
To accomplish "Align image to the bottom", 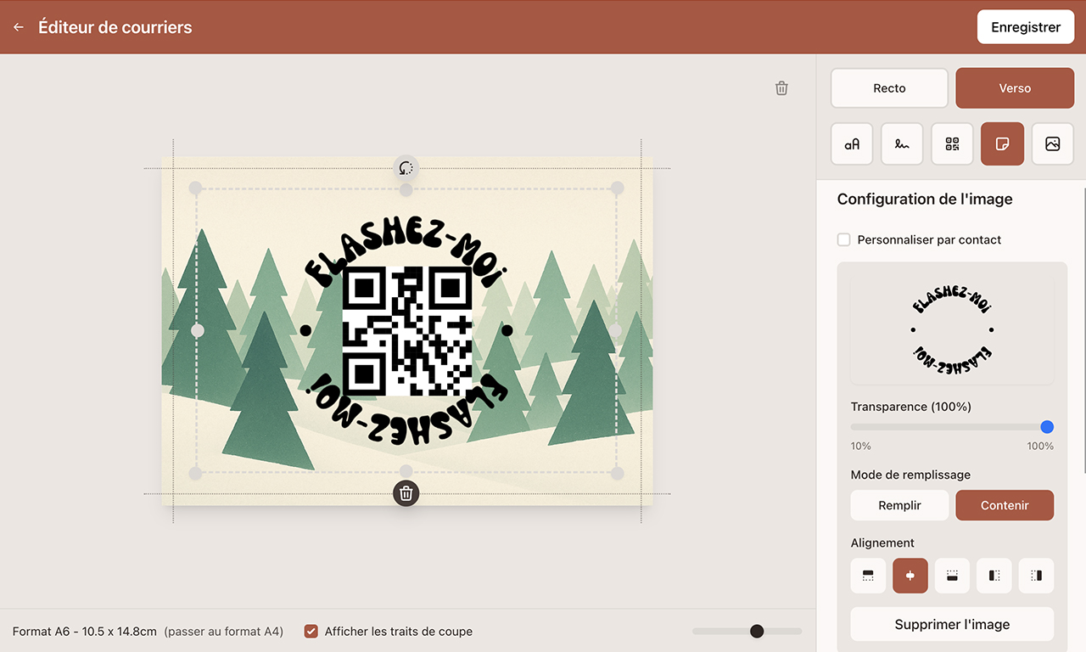I will pyautogui.click(x=952, y=576).
